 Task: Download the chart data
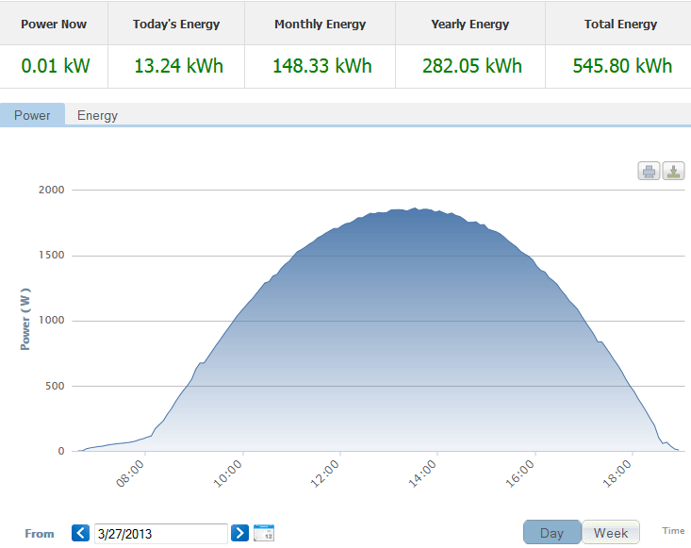pos(673,171)
